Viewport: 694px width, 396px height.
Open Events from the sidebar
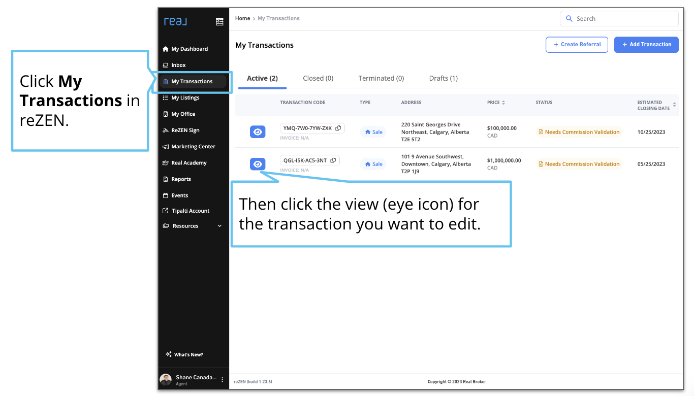(179, 195)
